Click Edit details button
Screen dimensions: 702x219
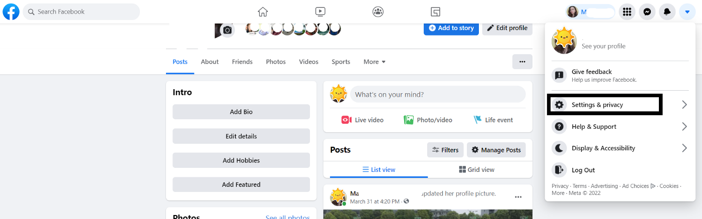pyautogui.click(x=241, y=136)
